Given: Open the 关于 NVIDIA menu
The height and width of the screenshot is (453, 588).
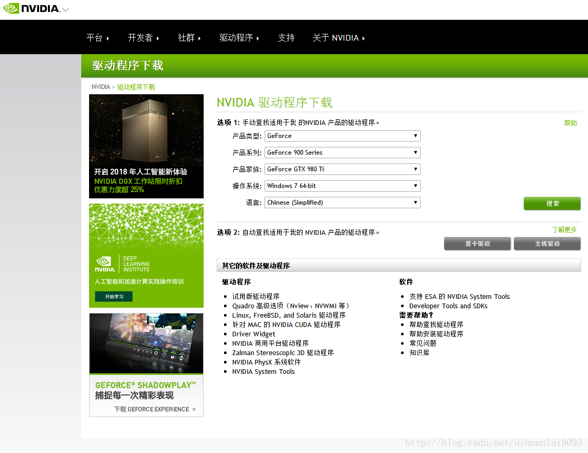Looking at the screenshot, I should point(339,37).
